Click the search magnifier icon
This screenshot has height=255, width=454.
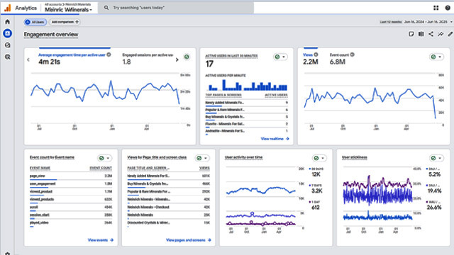(106, 8)
